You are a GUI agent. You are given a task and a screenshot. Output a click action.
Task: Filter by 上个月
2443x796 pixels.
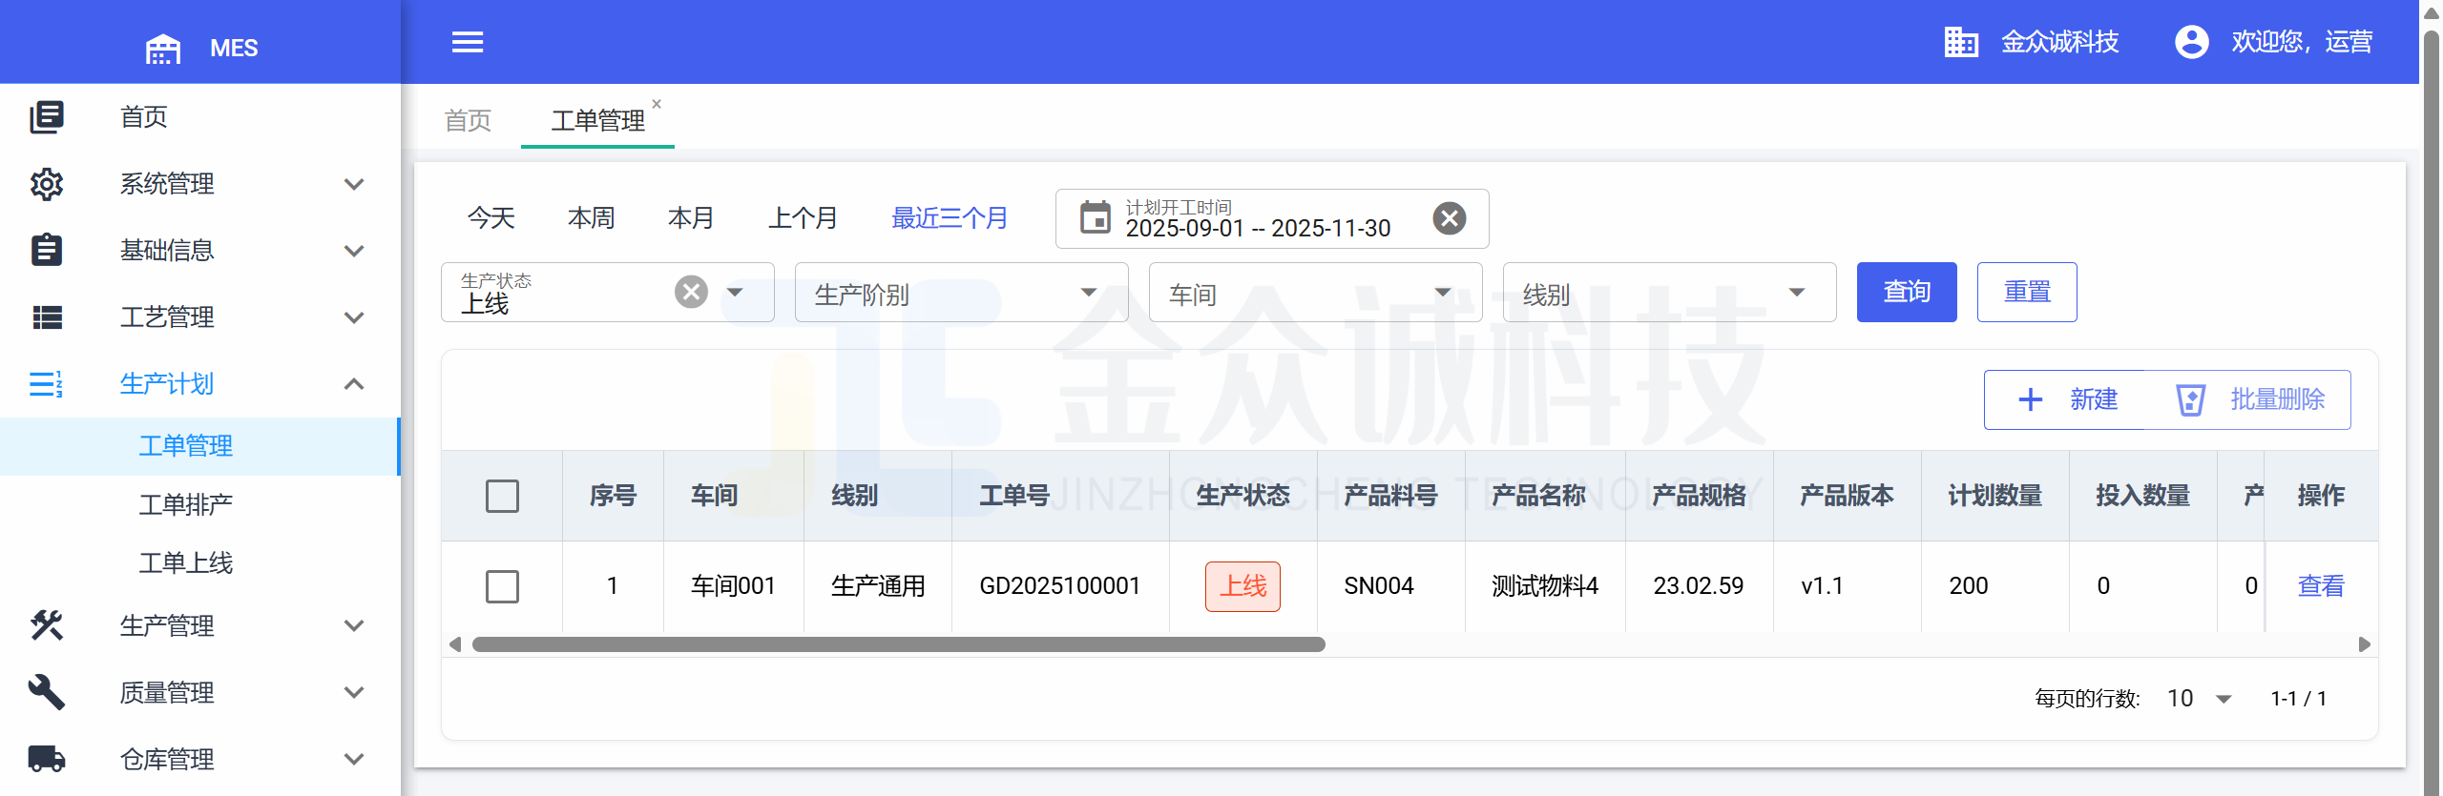pos(804,218)
